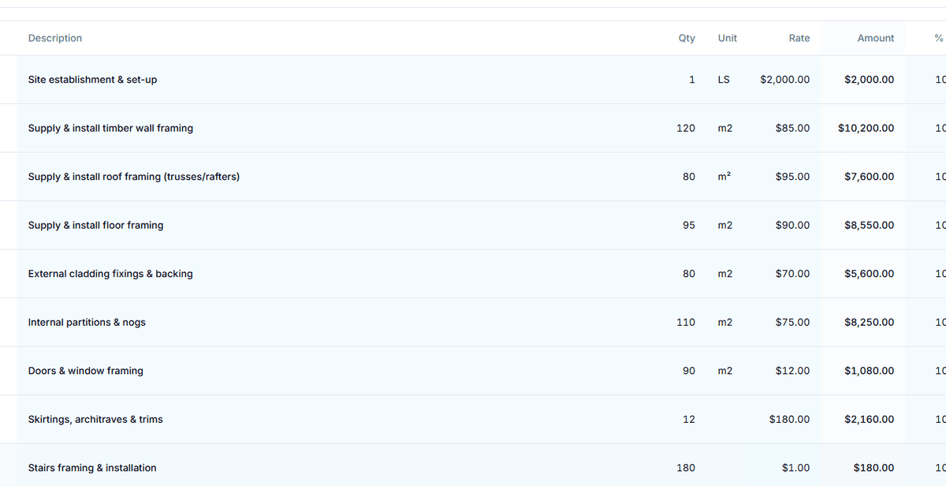Image resolution: width=946 pixels, height=486 pixels.
Task: Click quantity 110 for internal partitions & nogs
Action: pos(685,323)
